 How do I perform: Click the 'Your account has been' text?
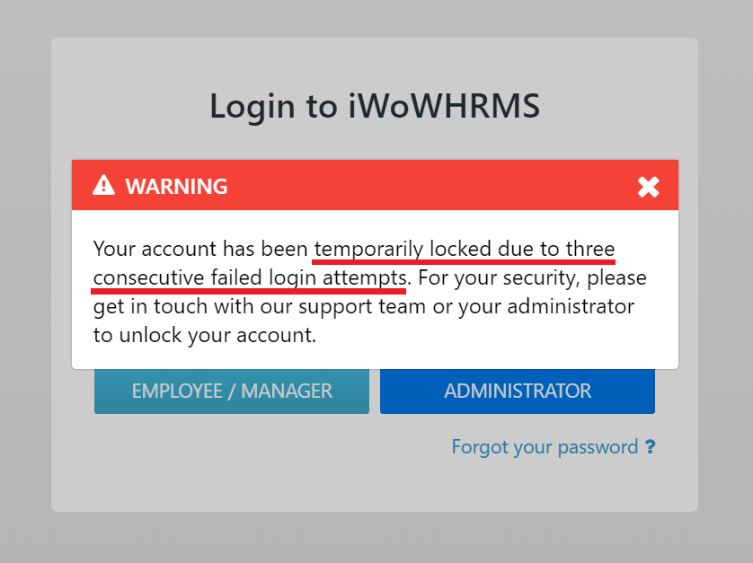tap(200, 249)
